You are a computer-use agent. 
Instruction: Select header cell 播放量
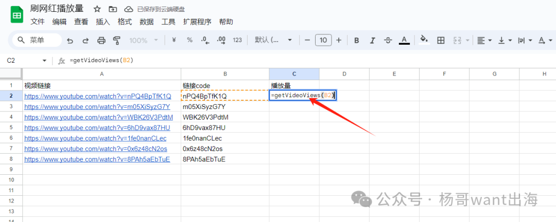294,85
